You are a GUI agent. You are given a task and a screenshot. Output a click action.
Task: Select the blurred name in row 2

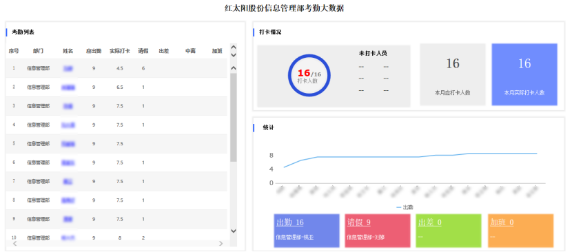pyautogui.click(x=68, y=87)
